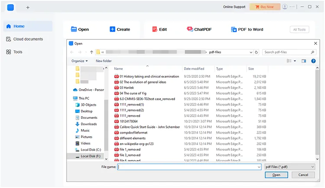325x188 pixels.
Task: Open the Desktop folder in tree
Action: [84, 111]
